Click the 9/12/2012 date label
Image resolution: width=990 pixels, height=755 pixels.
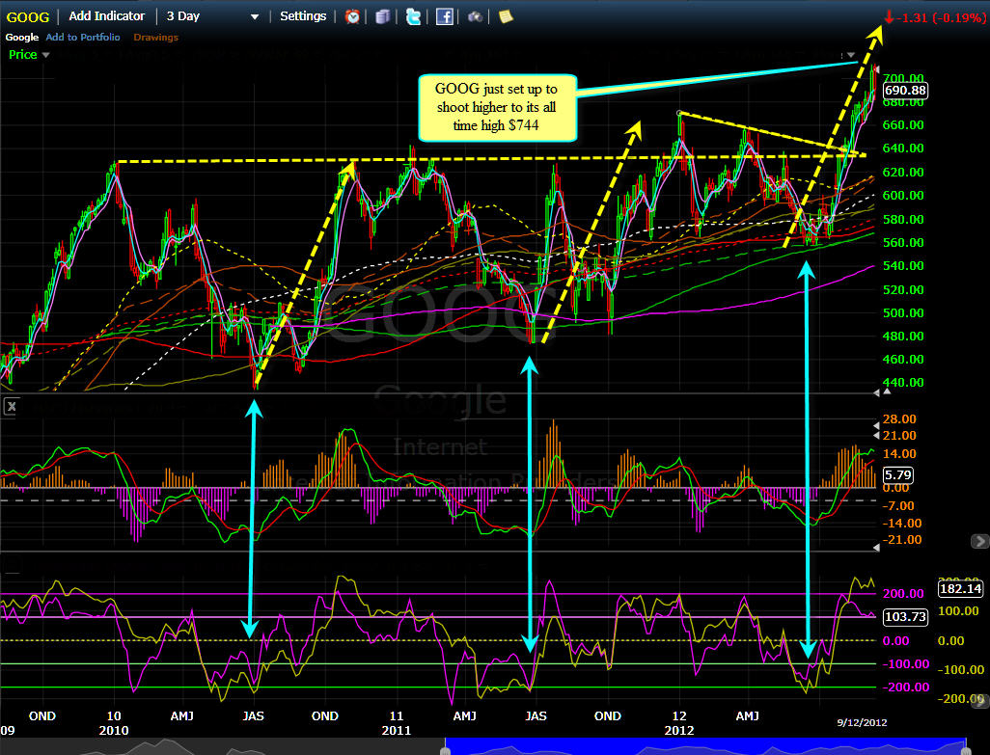coord(862,723)
